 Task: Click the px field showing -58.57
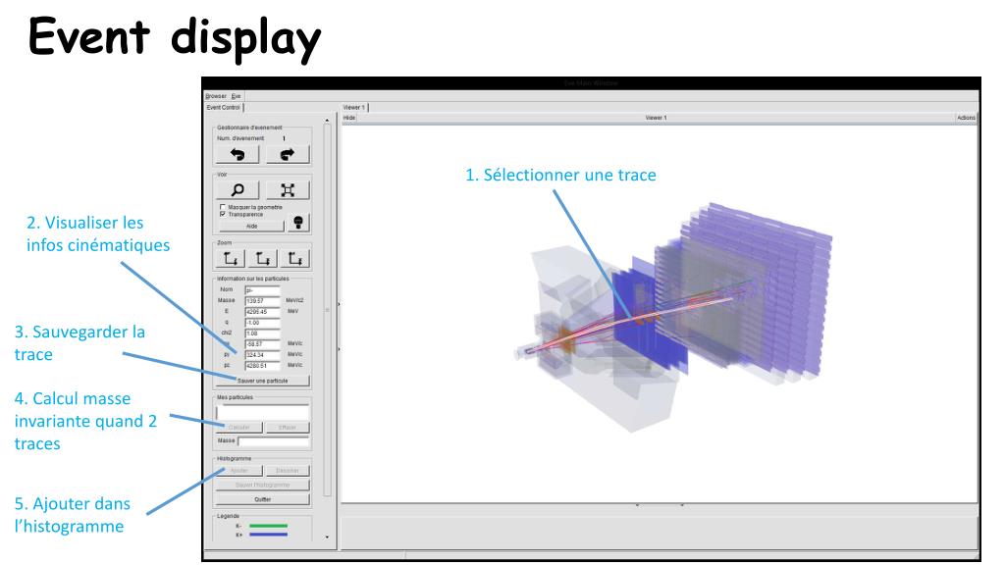262,344
